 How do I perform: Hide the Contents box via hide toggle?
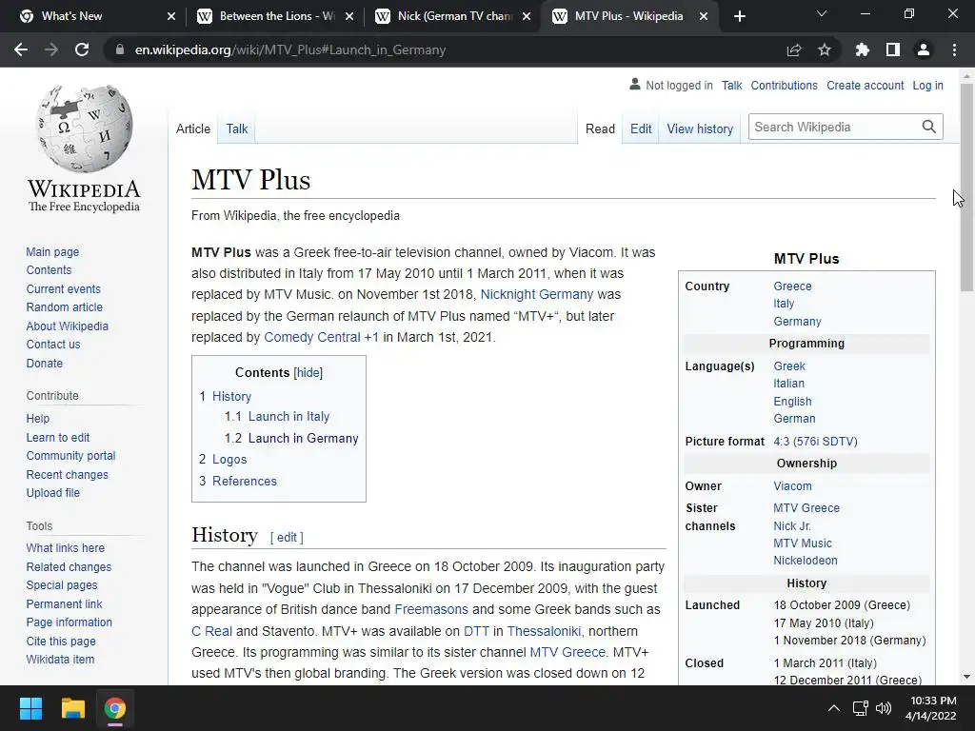[308, 372]
